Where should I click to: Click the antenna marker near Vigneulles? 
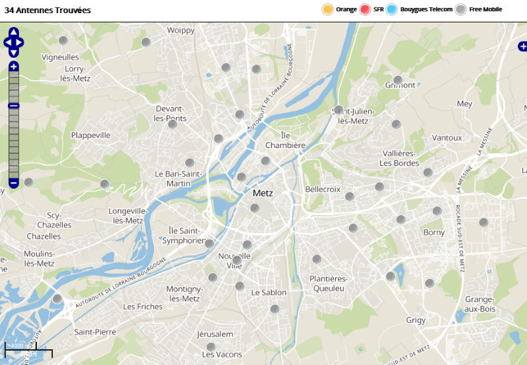click(x=63, y=41)
